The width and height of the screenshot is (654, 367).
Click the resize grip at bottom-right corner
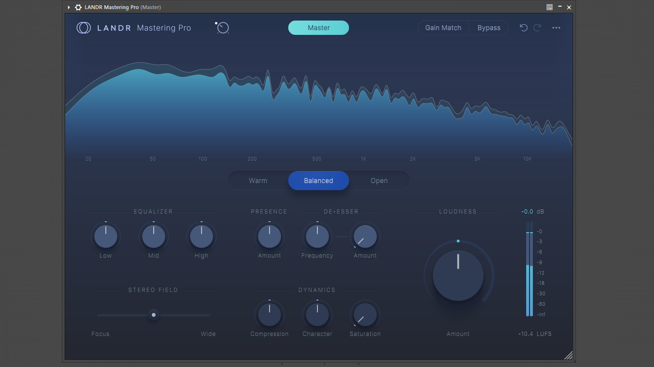pyautogui.click(x=568, y=355)
